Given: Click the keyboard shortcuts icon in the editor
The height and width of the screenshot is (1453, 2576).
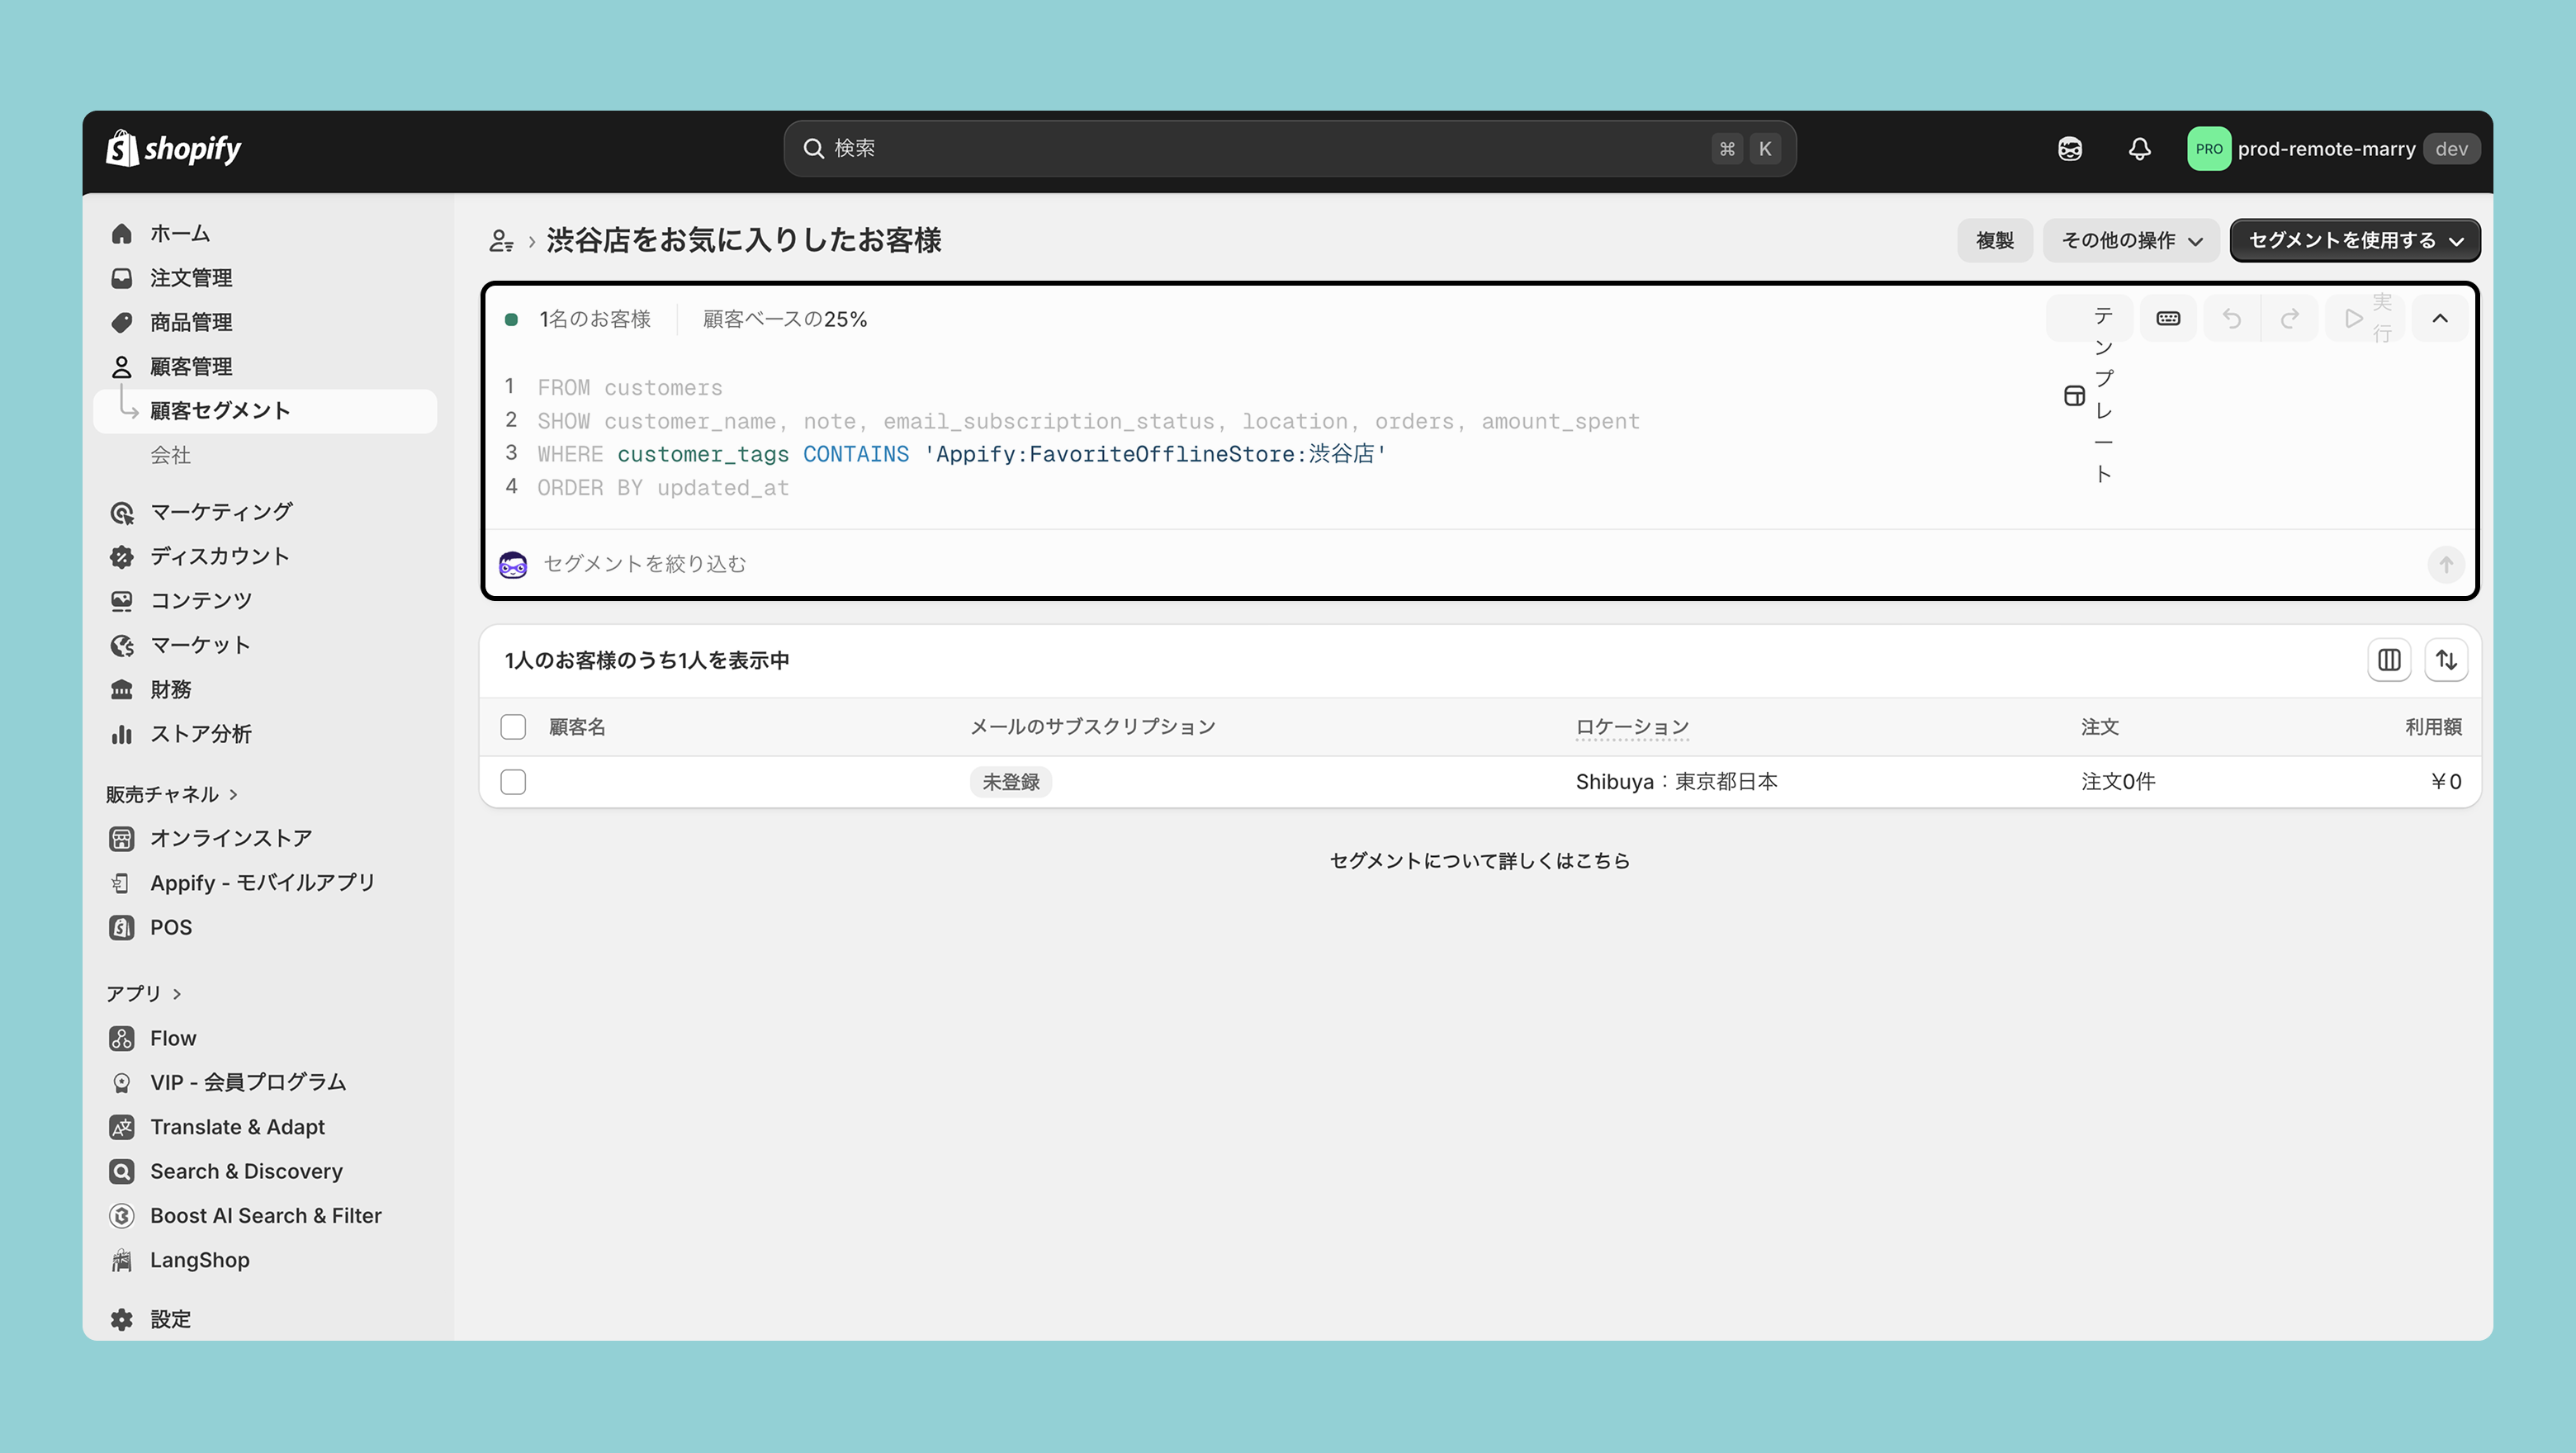Looking at the screenshot, I should tap(2167, 319).
